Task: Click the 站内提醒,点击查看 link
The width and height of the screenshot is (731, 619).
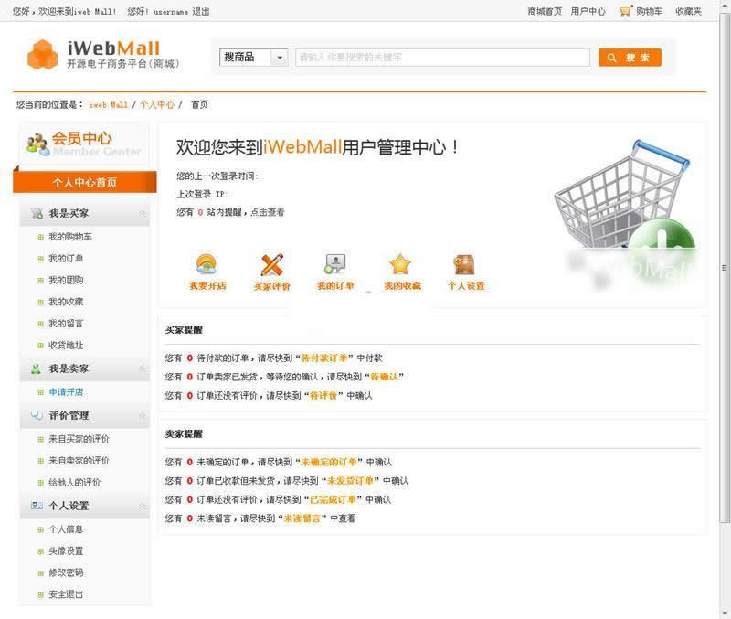Action: coord(246,212)
